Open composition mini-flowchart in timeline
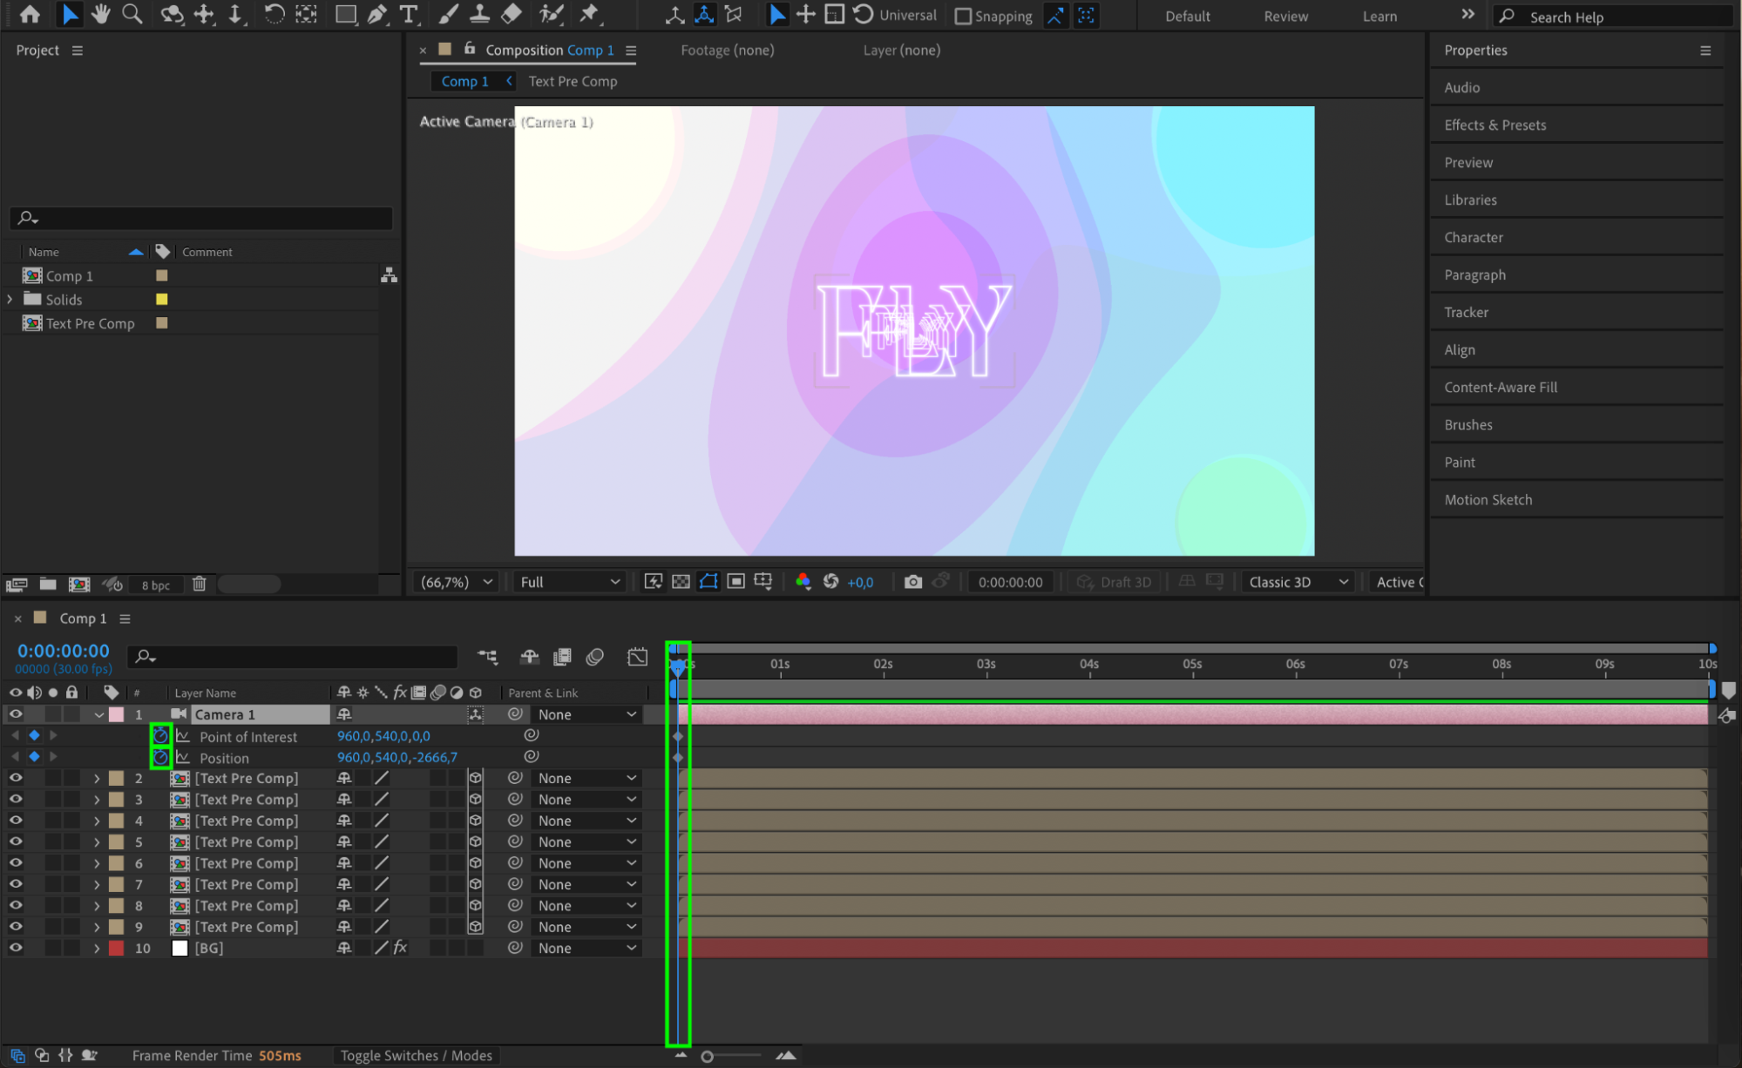Viewport: 1742px width, 1068px height. (x=487, y=657)
